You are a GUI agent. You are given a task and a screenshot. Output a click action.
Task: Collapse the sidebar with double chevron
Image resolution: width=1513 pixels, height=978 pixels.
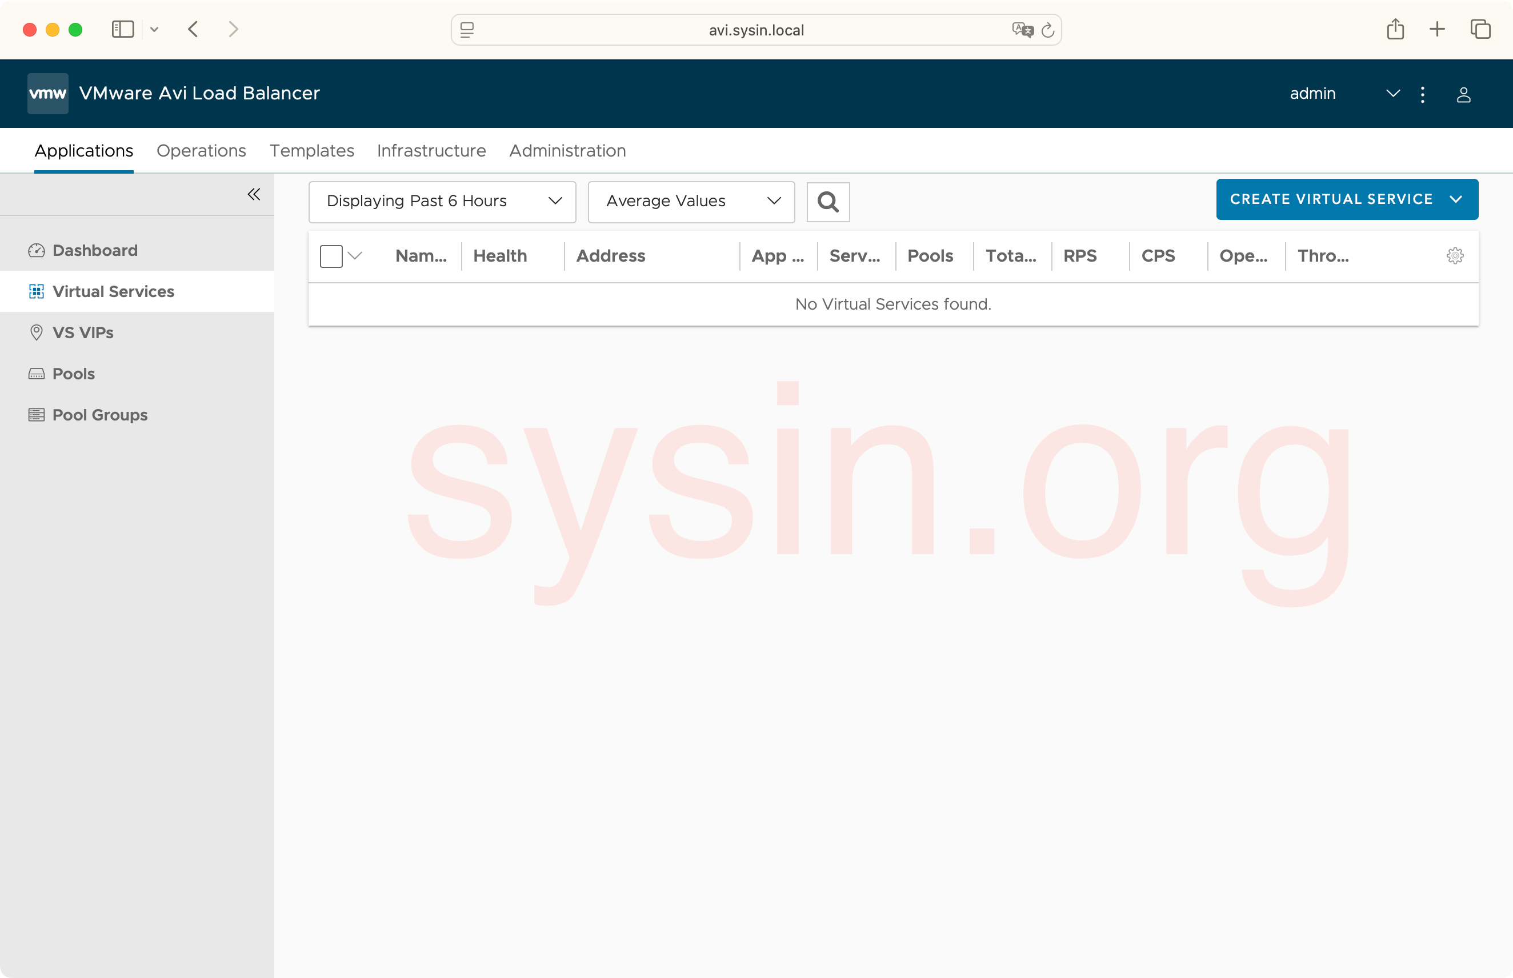(x=254, y=194)
